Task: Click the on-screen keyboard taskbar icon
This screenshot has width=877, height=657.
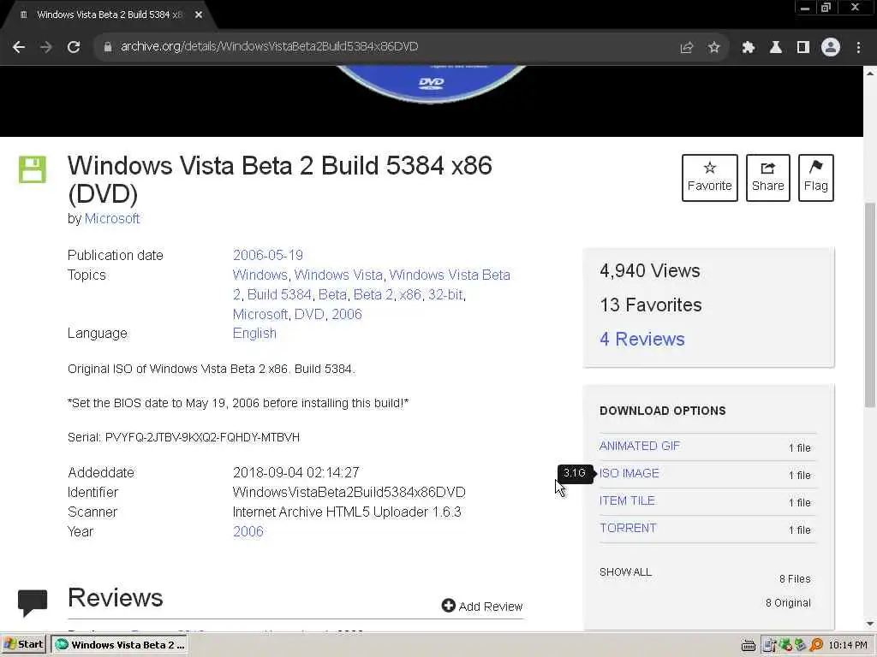Action: (748, 645)
